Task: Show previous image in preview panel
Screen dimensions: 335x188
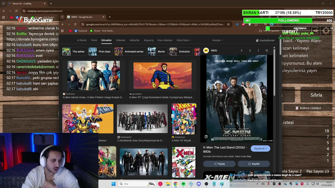Action: click(x=242, y=50)
